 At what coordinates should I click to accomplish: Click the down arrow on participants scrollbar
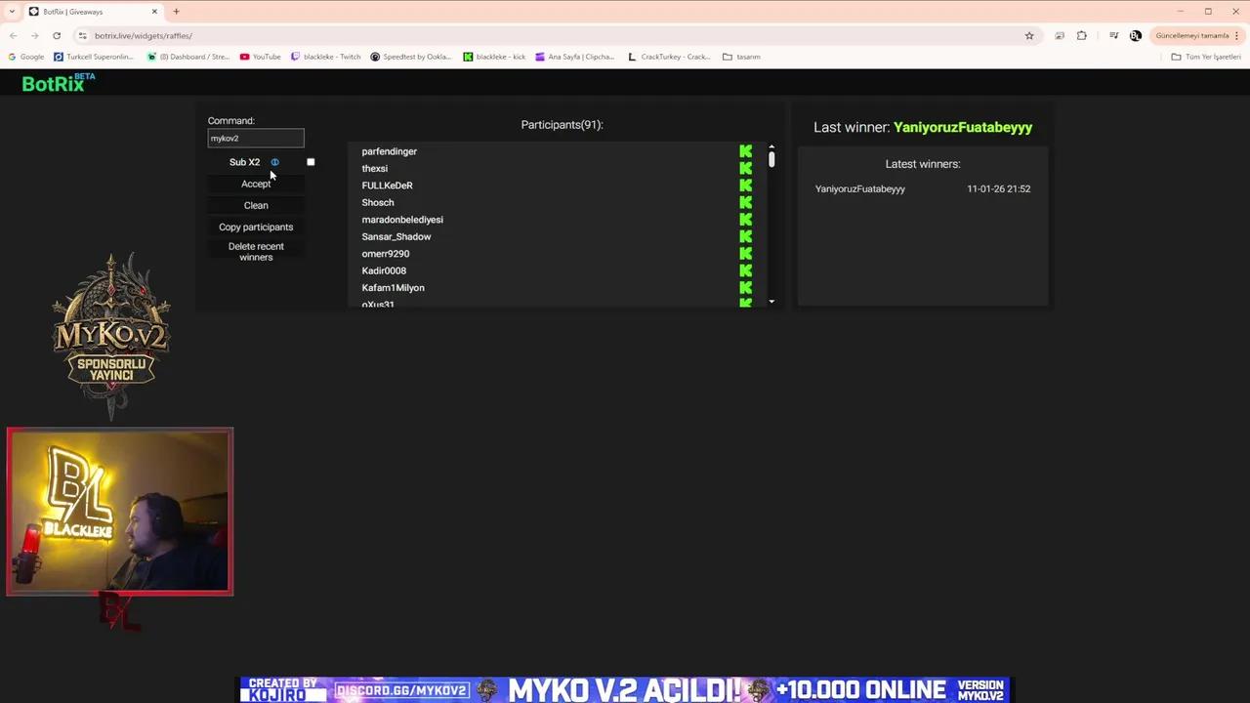(771, 302)
